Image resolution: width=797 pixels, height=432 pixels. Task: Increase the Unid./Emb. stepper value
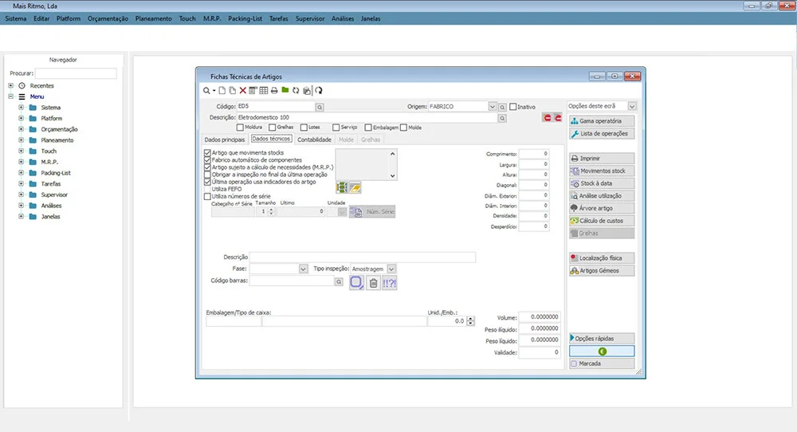coord(470,319)
